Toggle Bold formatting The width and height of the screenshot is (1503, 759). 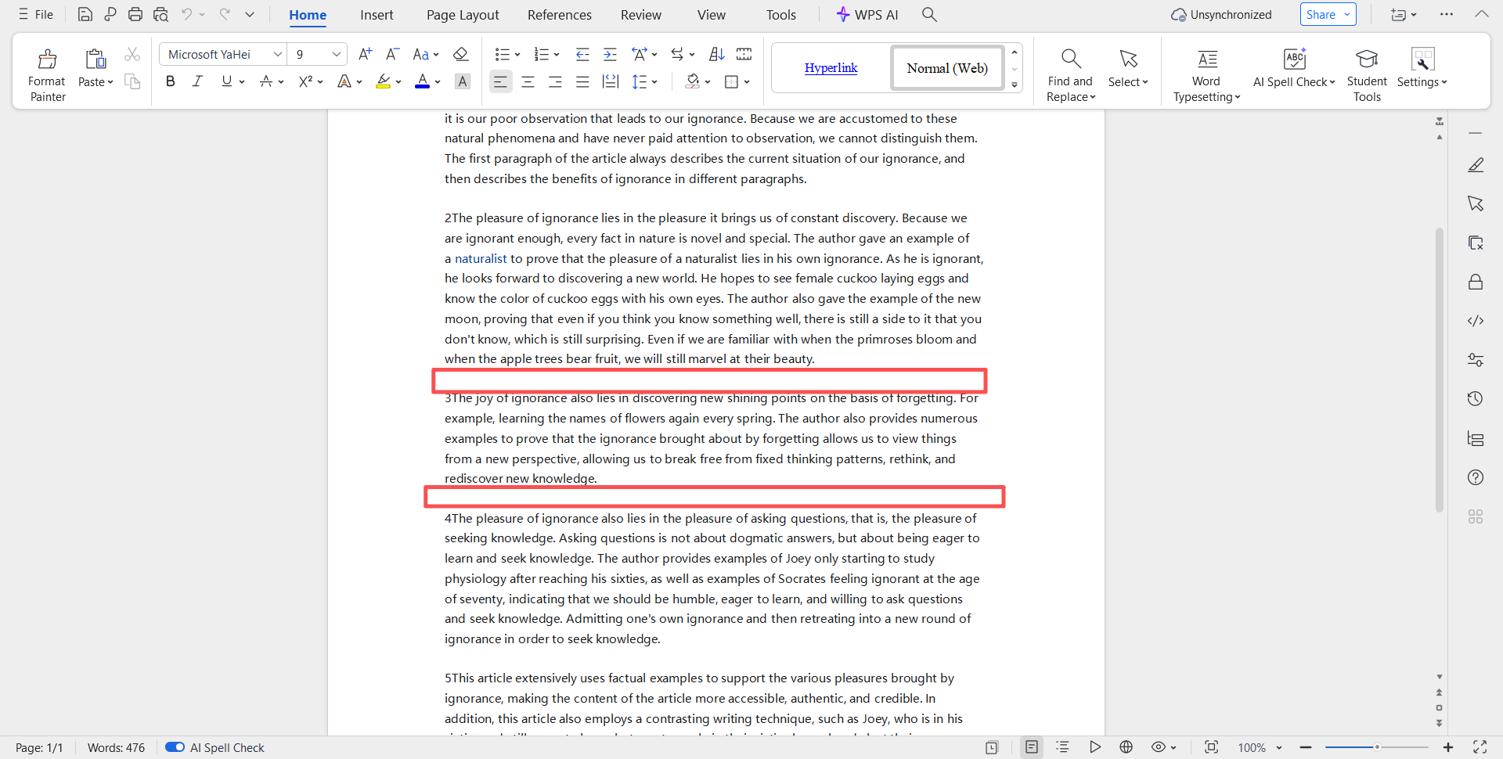(x=170, y=81)
